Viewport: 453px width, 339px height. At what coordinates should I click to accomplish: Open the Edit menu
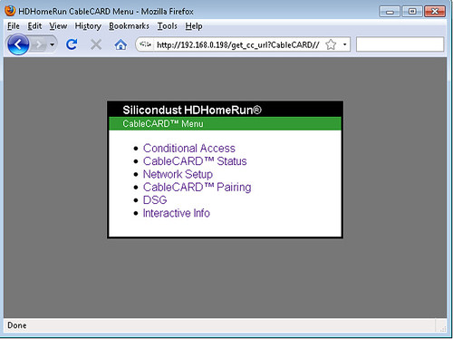coord(34,26)
